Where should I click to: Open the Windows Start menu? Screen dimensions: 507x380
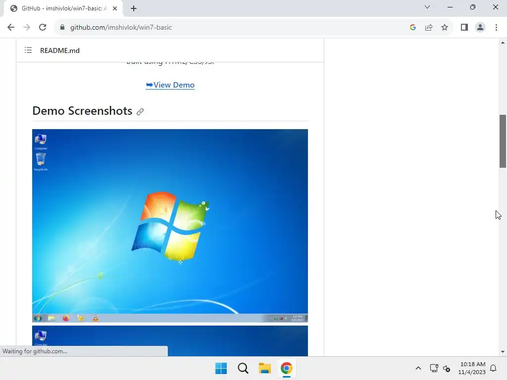coord(221,368)
